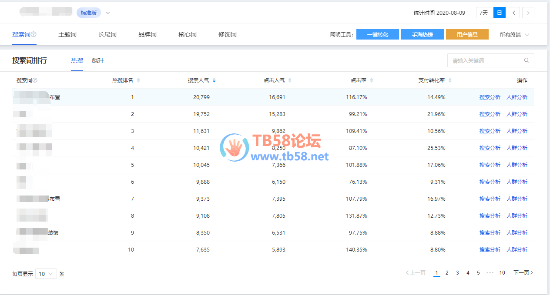Click the search magnifier icon in keyword box
Viewport: 550px width, 295px height.
point(527,60)
